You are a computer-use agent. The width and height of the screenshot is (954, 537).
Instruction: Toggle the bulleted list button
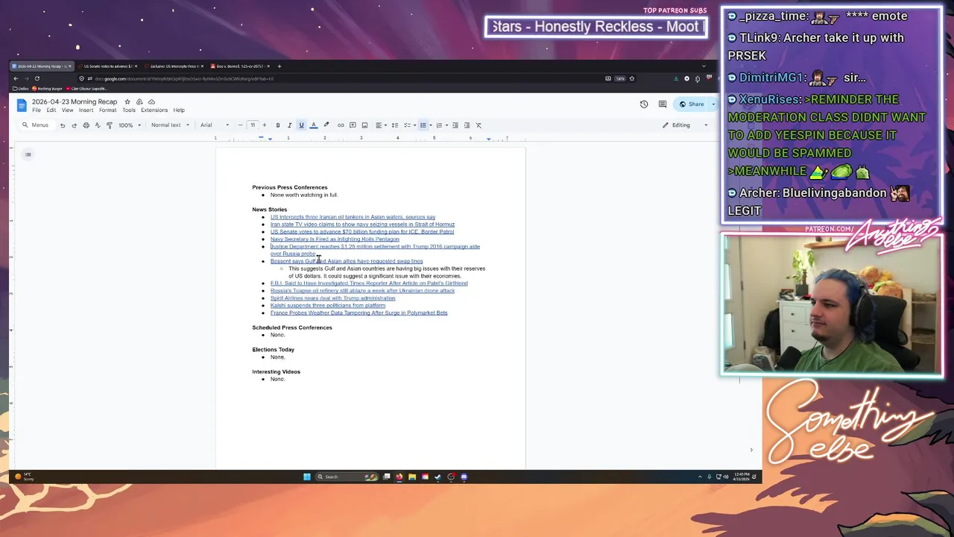click(x=423, y=125)
